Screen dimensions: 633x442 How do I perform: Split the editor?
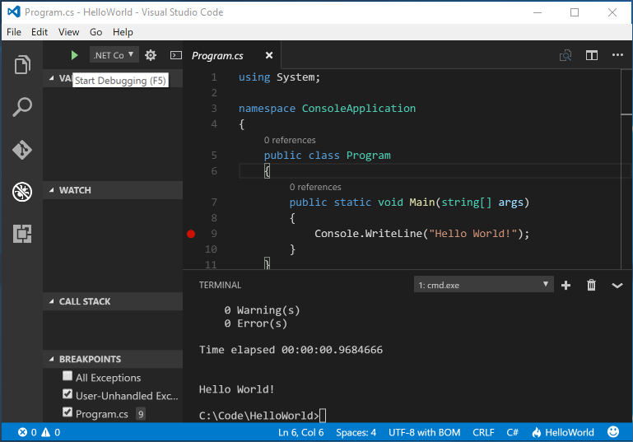[592, 55]
